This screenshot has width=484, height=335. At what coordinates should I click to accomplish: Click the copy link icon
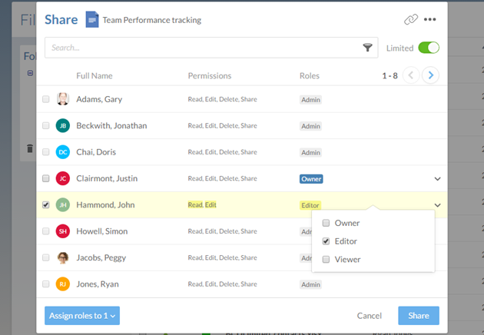411,19
